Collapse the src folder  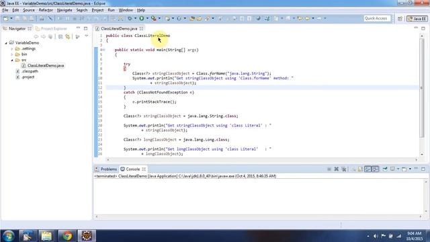click(12, 60)
